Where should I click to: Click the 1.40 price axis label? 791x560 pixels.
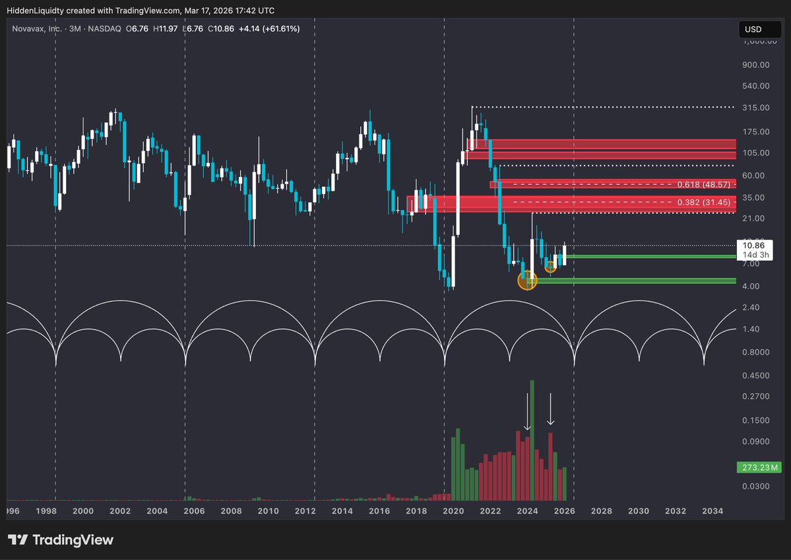point(751,329)
